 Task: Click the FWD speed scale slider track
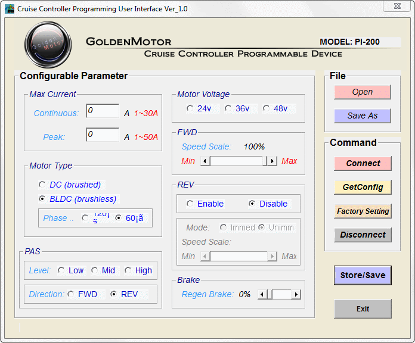236,161
